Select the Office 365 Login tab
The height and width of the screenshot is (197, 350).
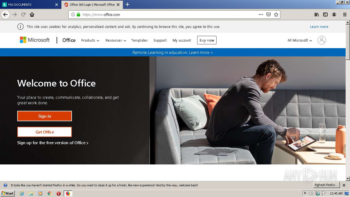click(x=92, y=5)
